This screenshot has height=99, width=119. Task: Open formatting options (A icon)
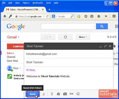tap(43, 94)
